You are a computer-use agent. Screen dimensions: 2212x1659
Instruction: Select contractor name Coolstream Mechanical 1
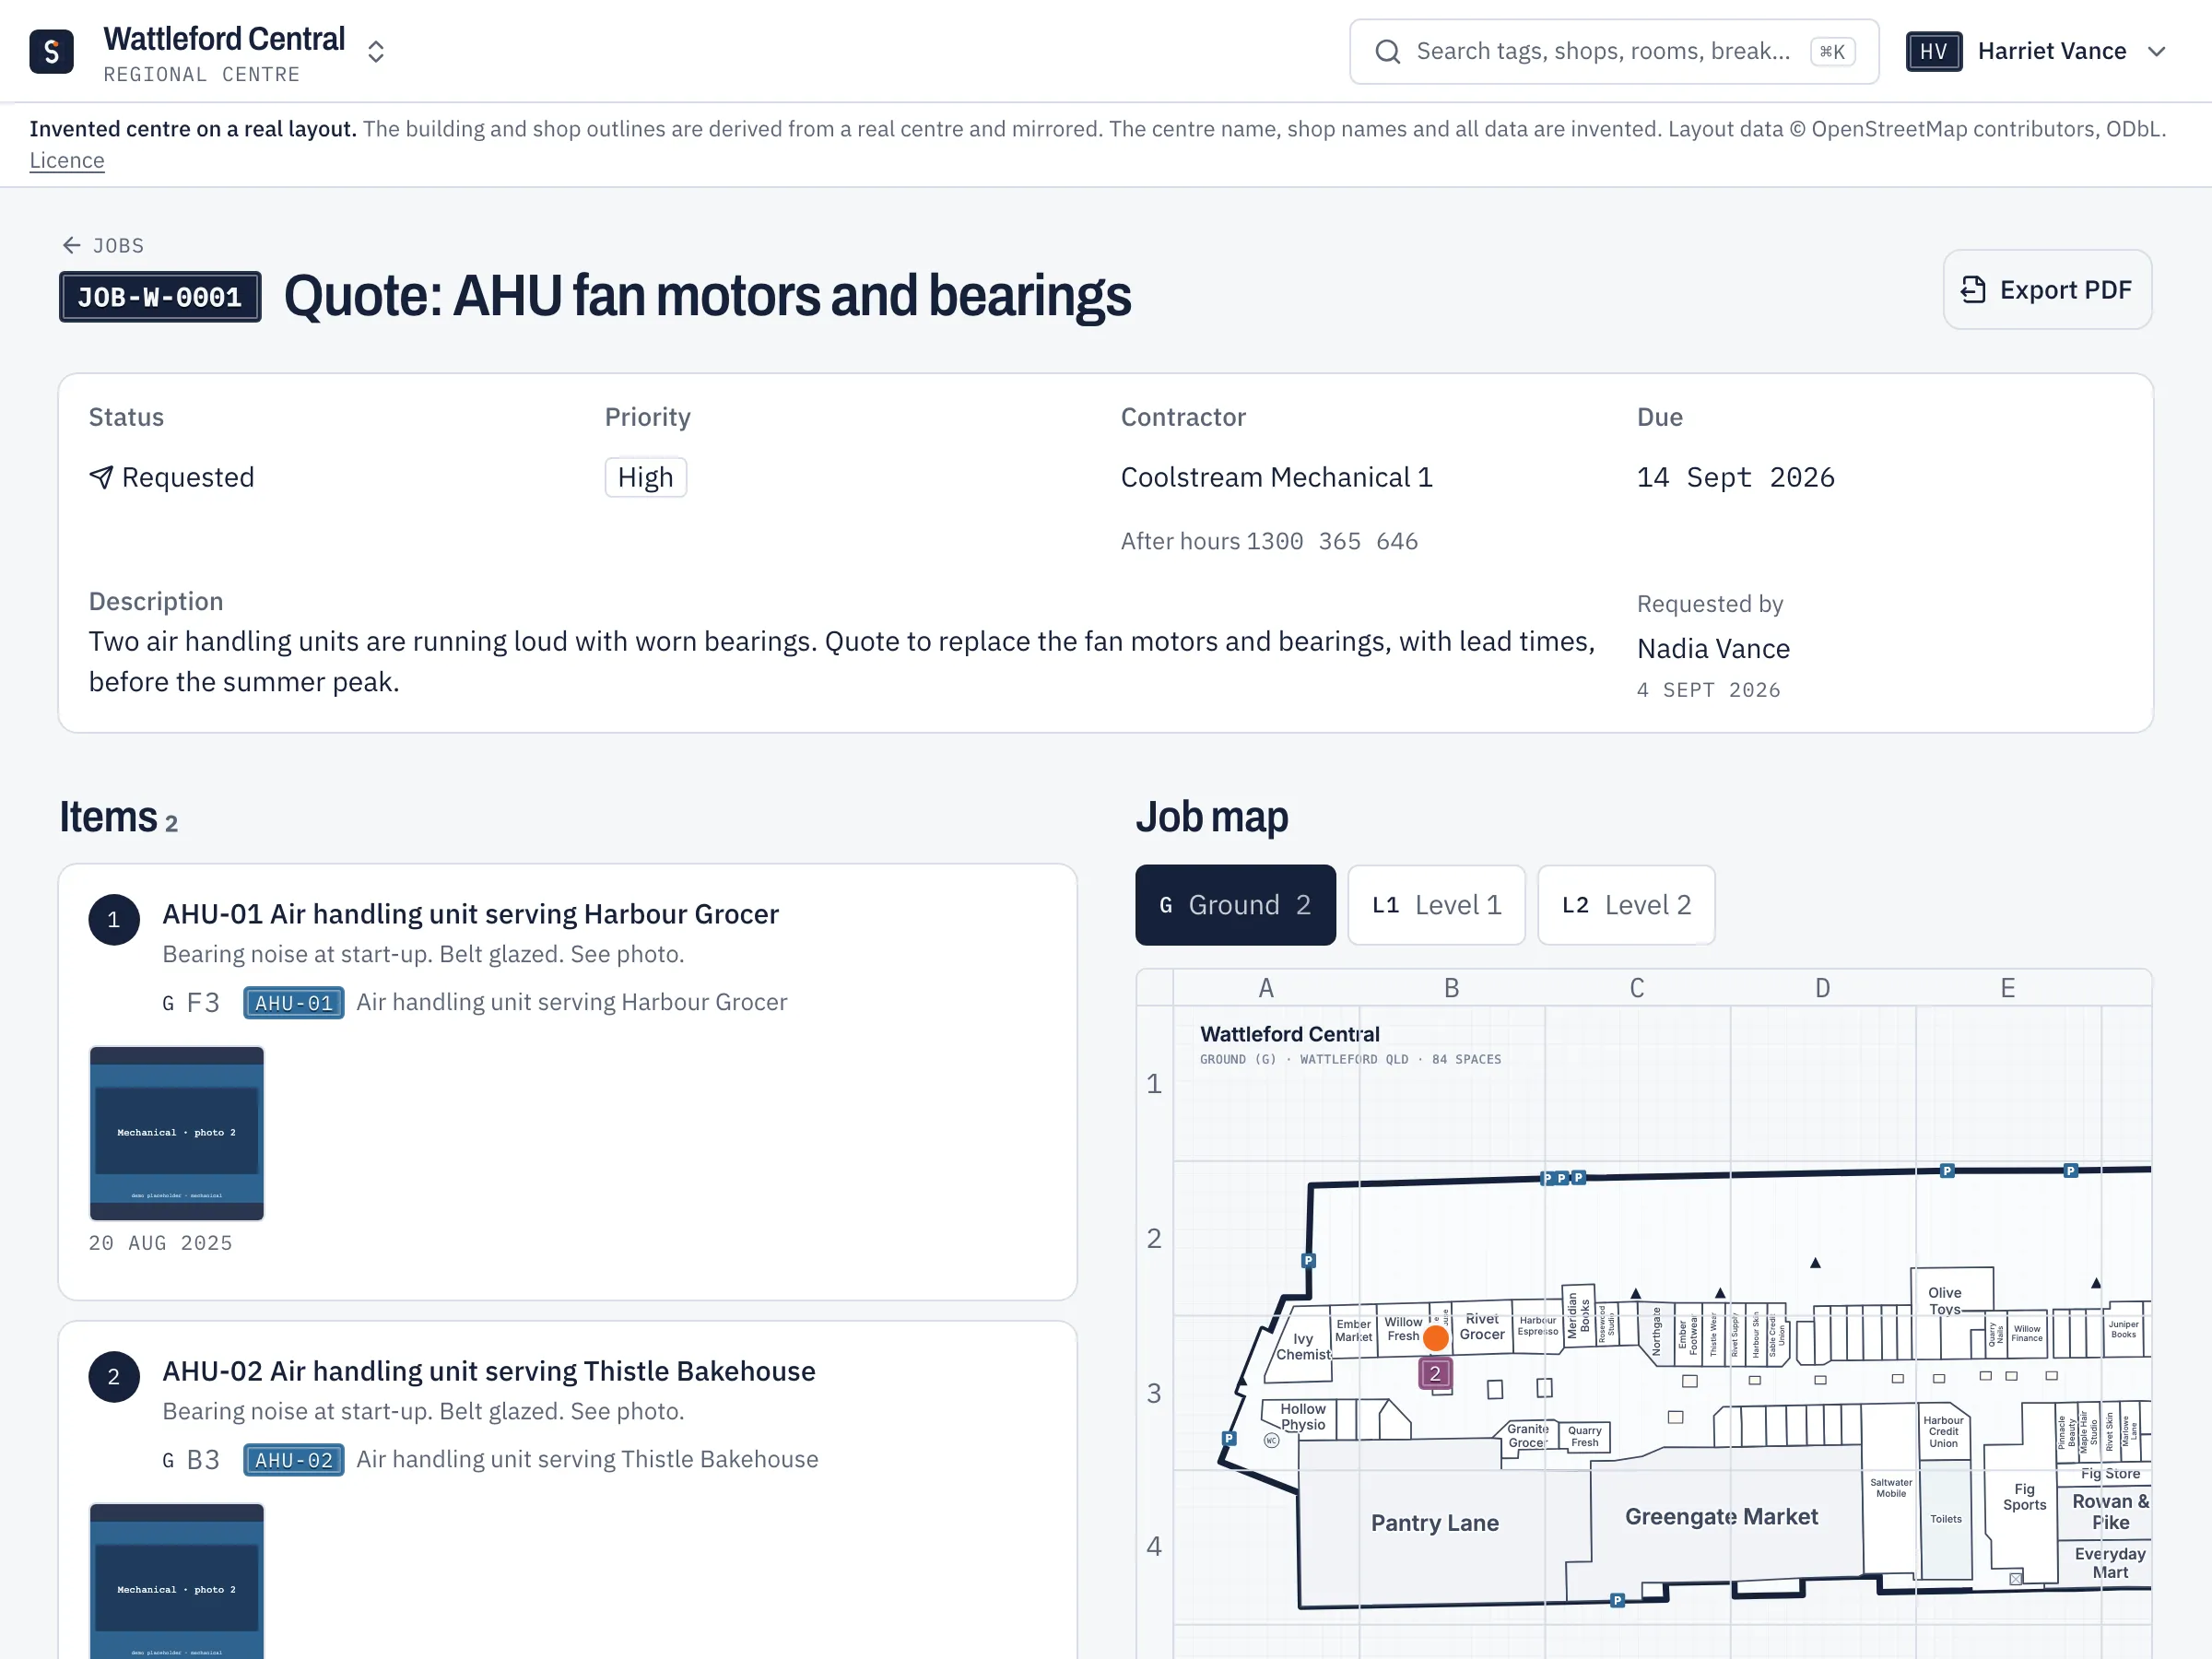pyautogui.click(x=1276, y=478)
